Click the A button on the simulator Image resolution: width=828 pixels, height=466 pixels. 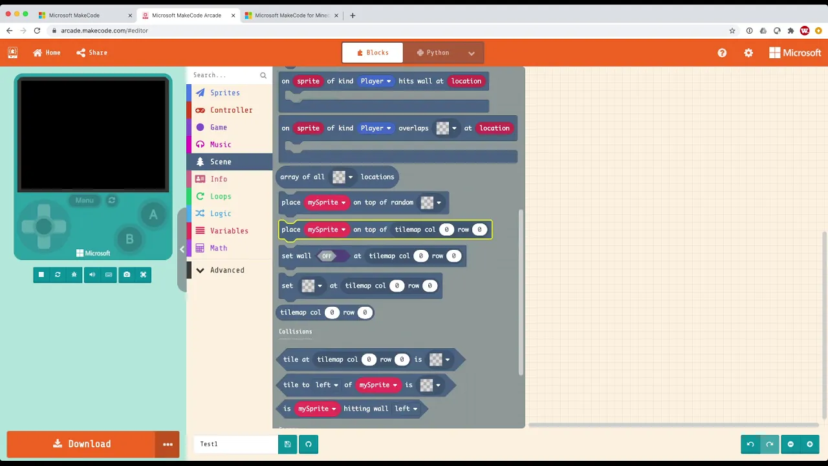point(153,215)
